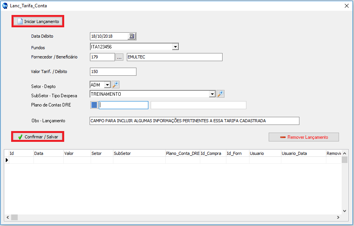This screenshot has height=226, width=354.
Task: Click the application icon in title bar
Action: 5,6
